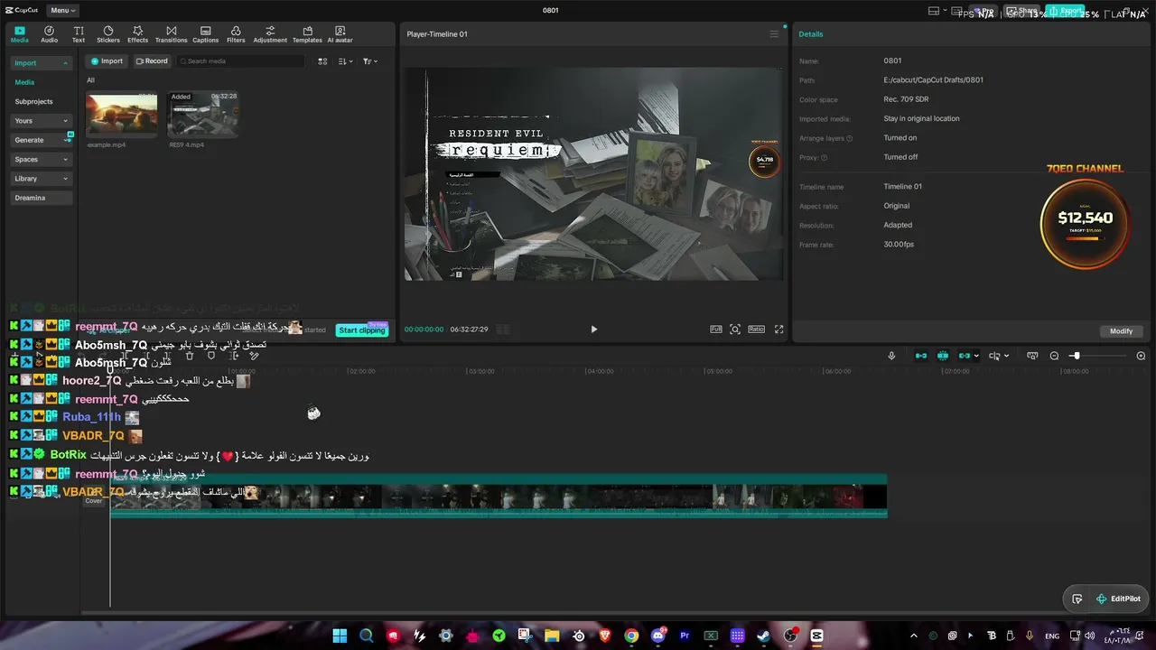Click the video clip on the timeline track

click(499, 497)
